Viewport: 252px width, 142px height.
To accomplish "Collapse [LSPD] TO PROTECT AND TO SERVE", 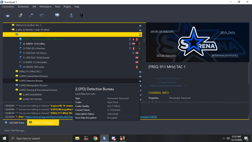I will (10, 30).
